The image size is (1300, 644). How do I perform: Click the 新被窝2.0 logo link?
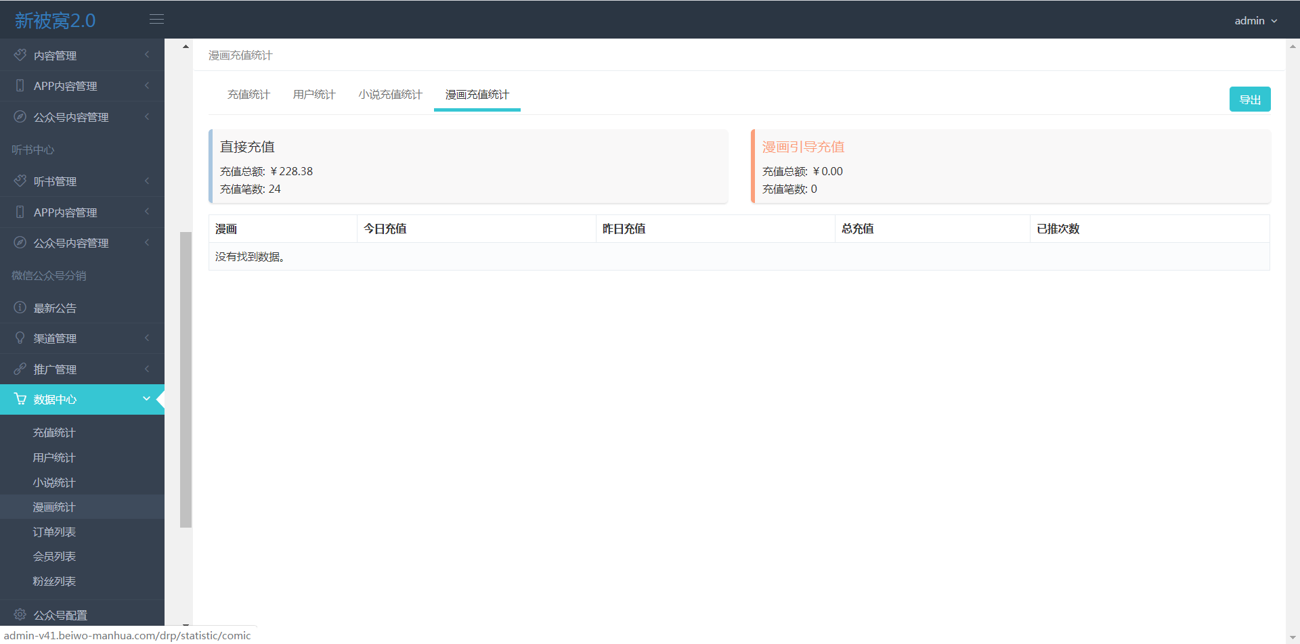[56, 20]
